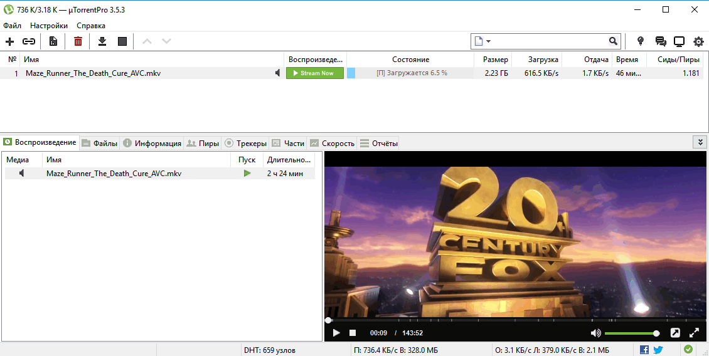Click green network status check icon
Viewport: 709px width, 356px height.
pyautogui.click(x=688, y=349)
